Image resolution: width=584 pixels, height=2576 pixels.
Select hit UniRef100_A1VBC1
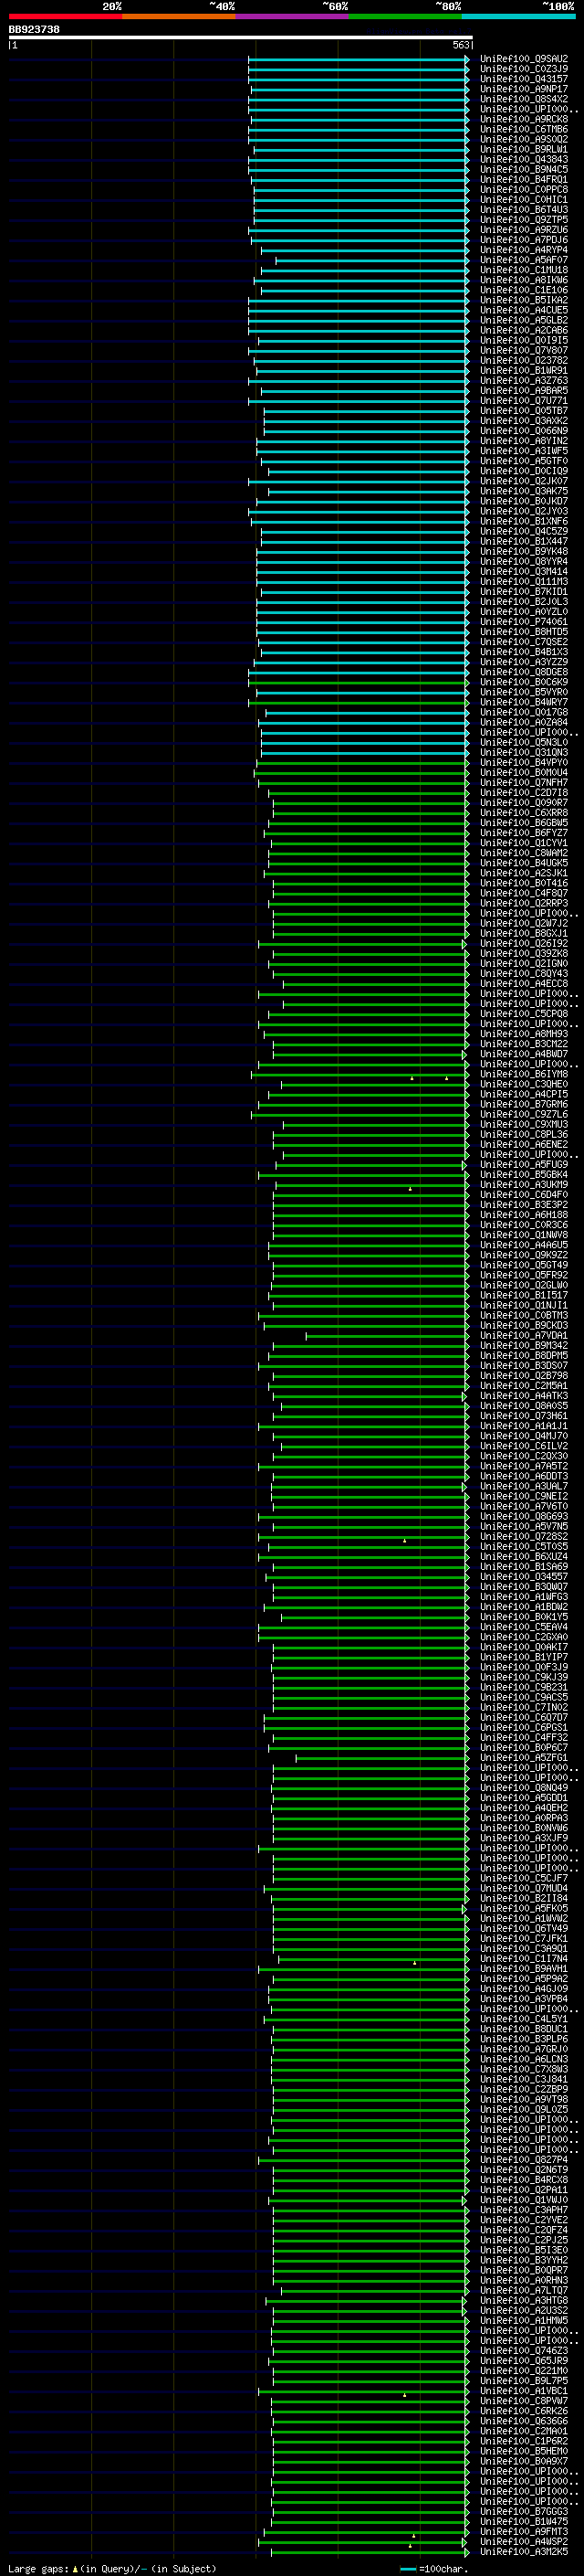click(524, 2391)
